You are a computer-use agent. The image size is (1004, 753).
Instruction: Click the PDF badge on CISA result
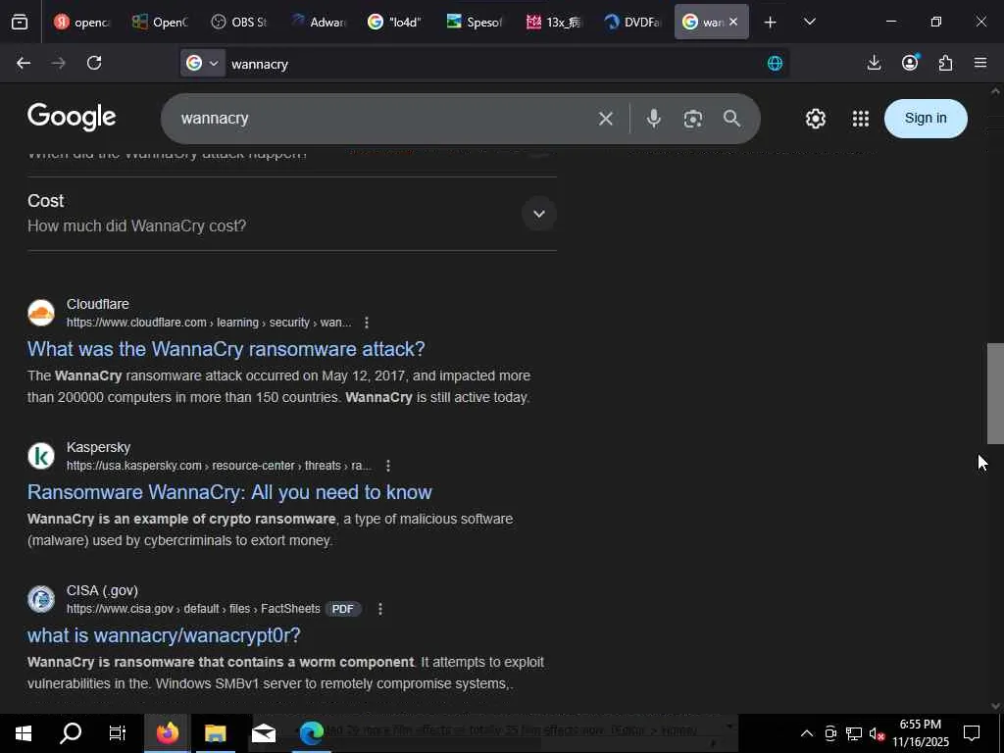342,609
